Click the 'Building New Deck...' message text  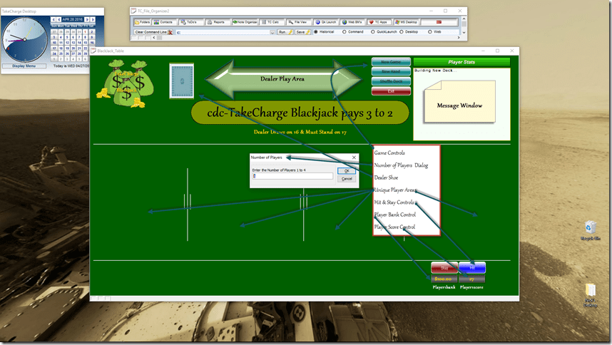click(x=436, y=71)
